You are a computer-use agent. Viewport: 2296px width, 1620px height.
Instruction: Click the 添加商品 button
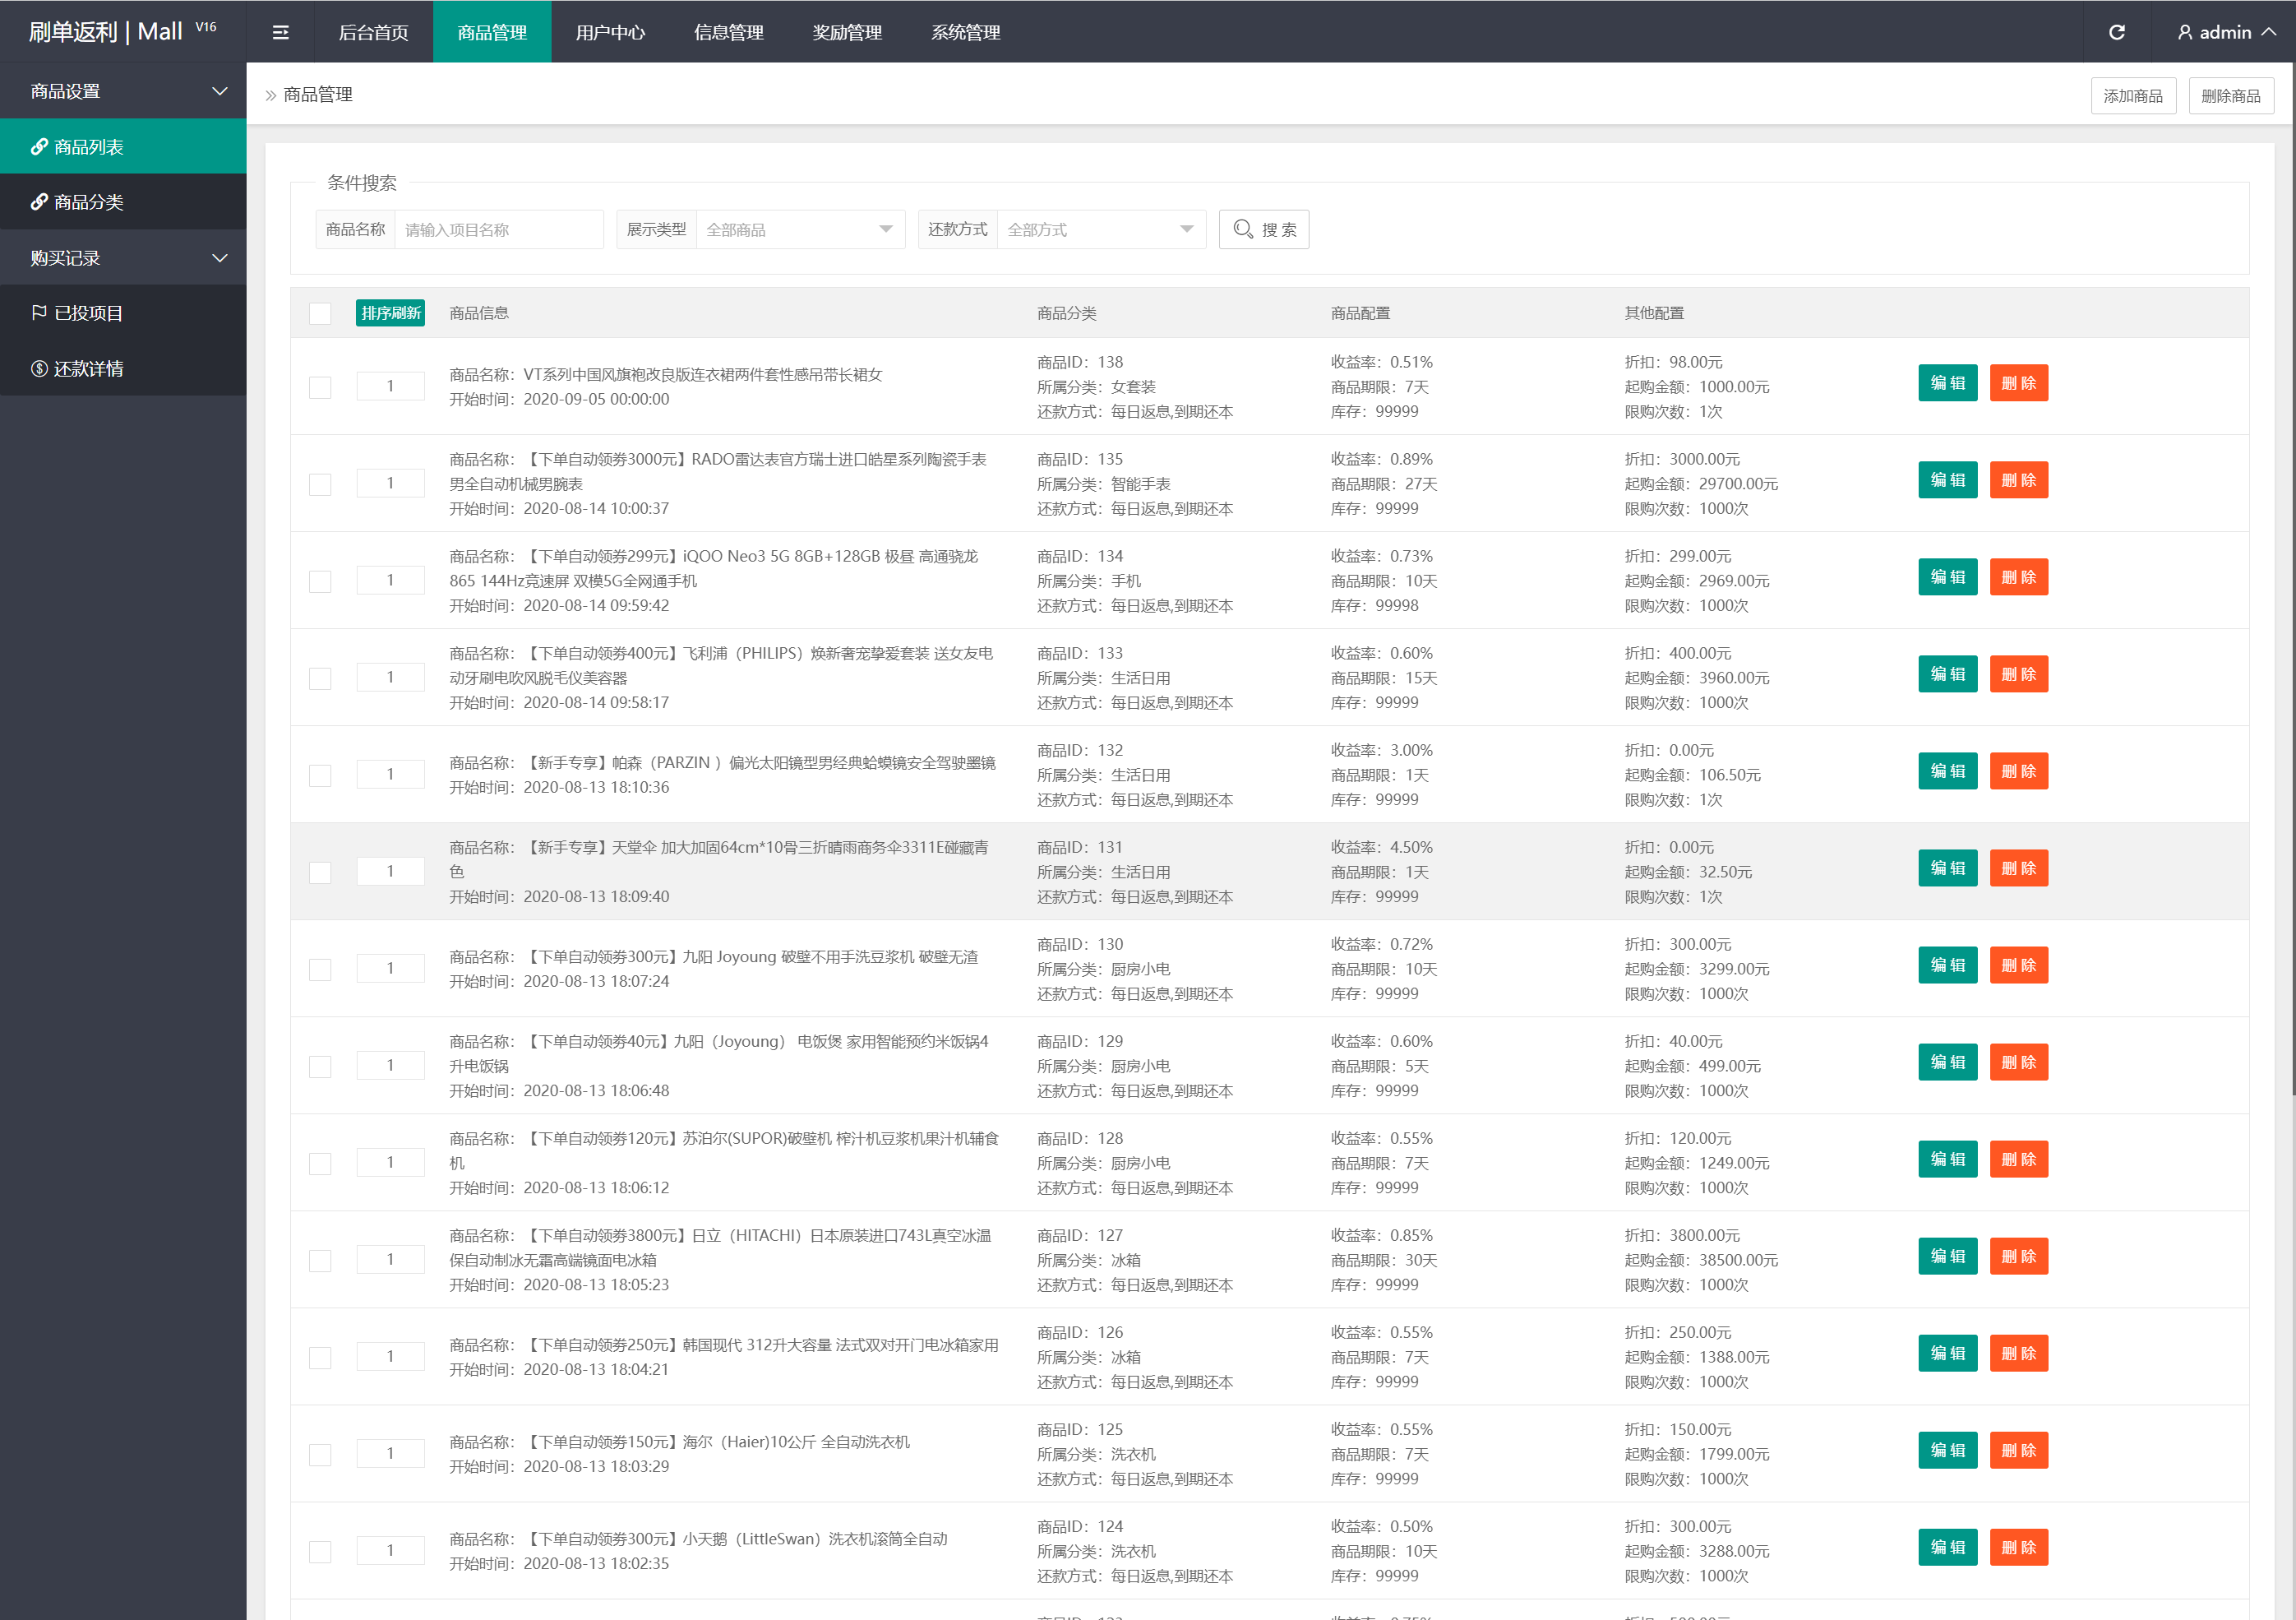pos(2132,96)
